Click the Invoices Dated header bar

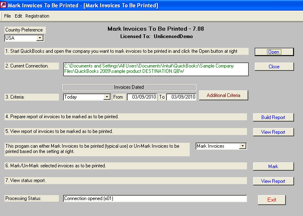coord(129,87)
